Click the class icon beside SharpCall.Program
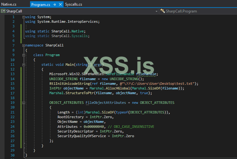This screenshot has width=237, height=159. (162, 11)
